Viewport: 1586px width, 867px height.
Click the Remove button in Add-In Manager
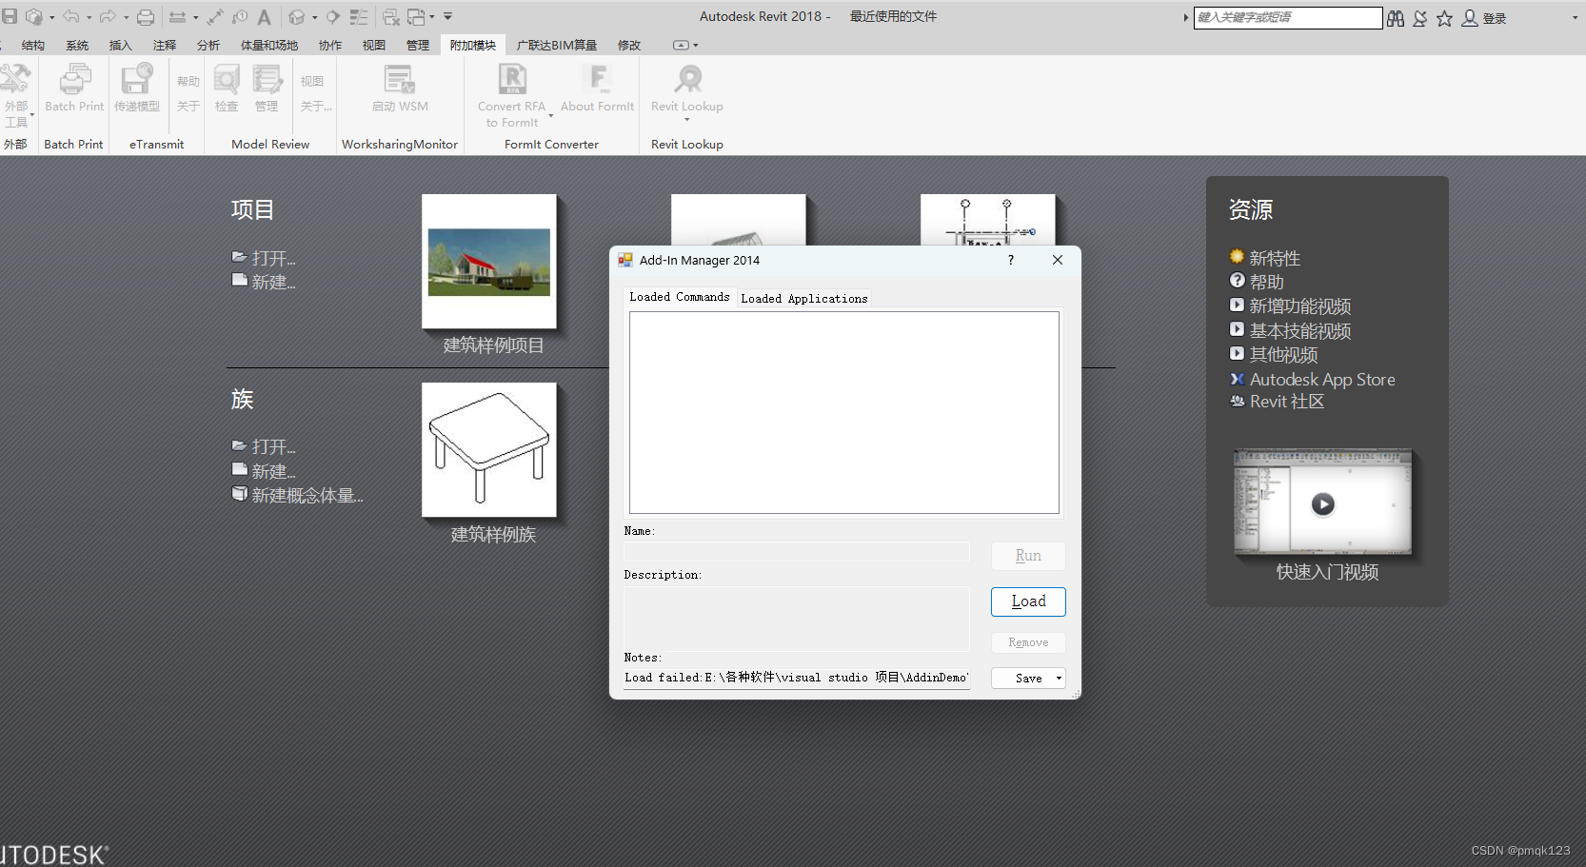pyautogui.click(x=1028, y=643)
